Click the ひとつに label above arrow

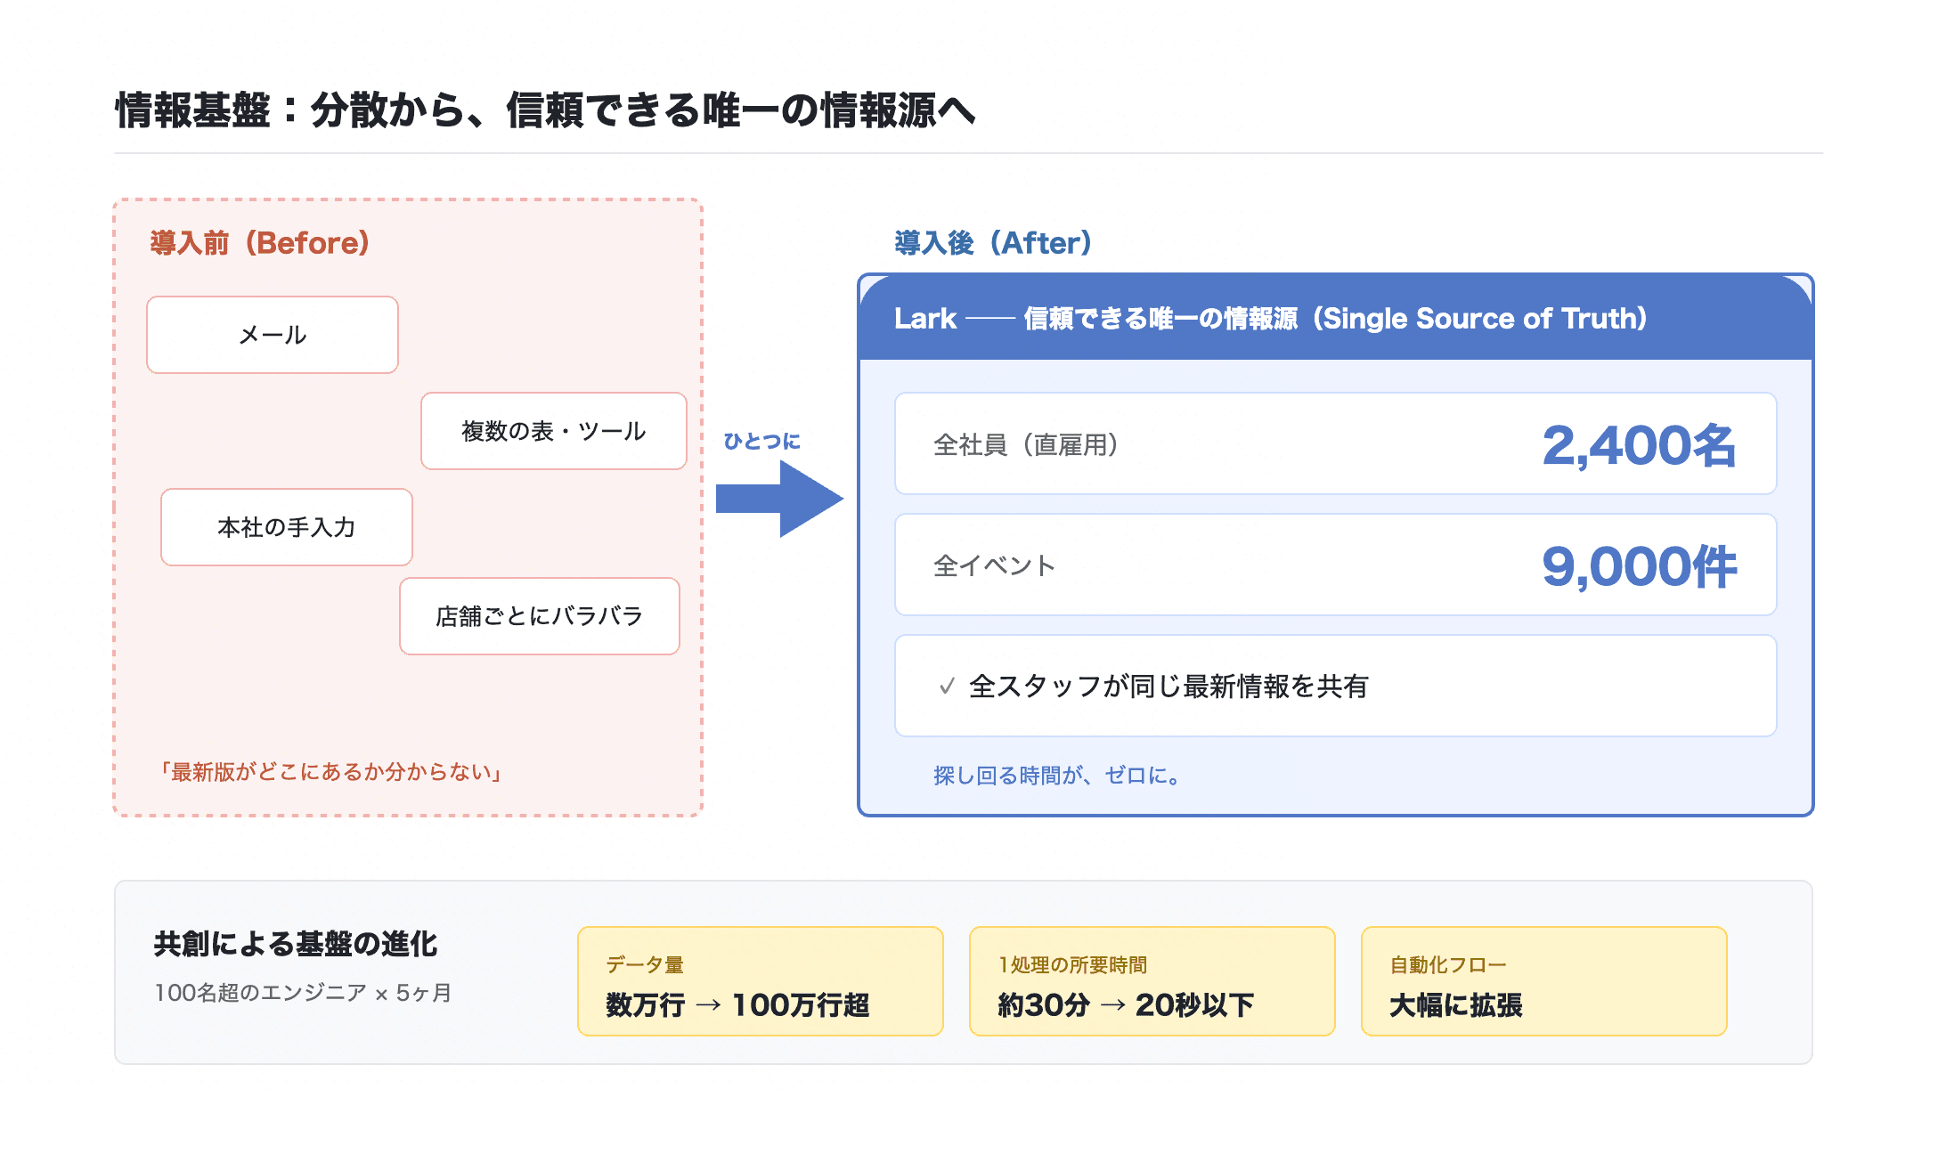[761, 442]
